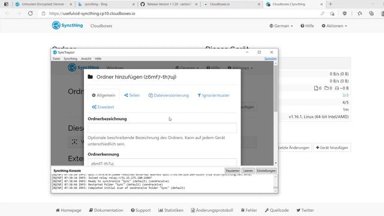Open the Fehler footer link
The width and height of the screenshot is (384, 216).
click(x=249, y=210)
